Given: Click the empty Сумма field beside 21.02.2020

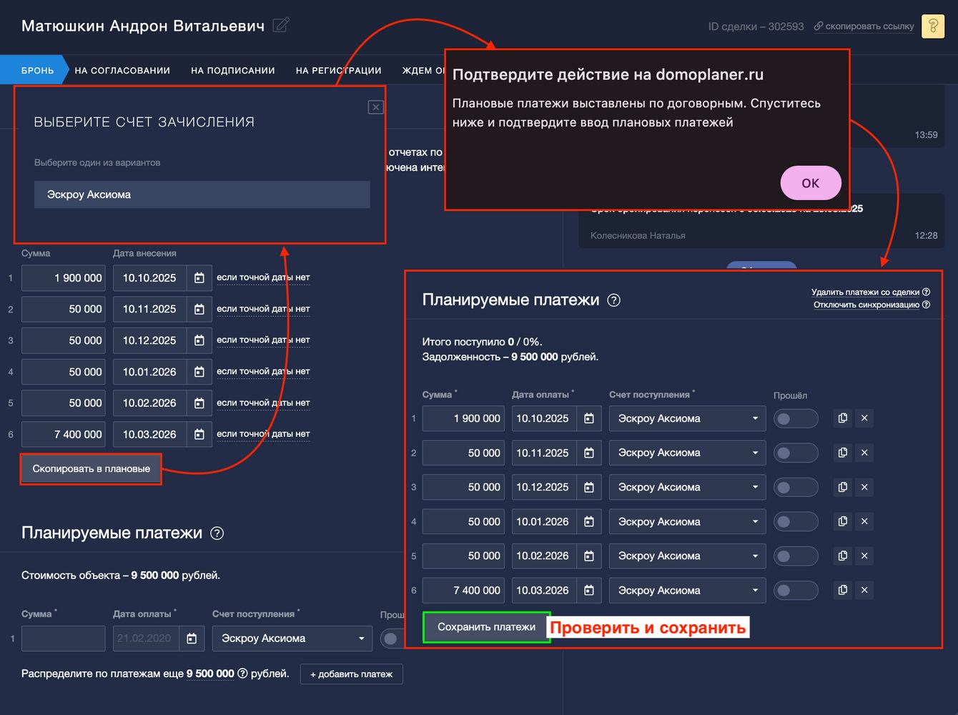Looking at the screenshot, I should pos(64,638).
